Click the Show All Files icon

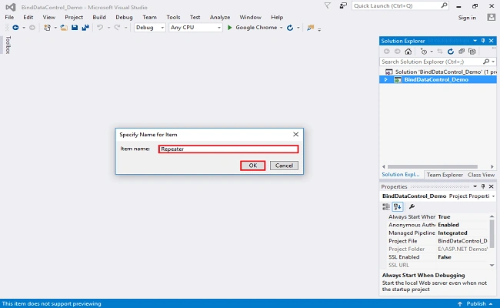[x=472, y=52]
